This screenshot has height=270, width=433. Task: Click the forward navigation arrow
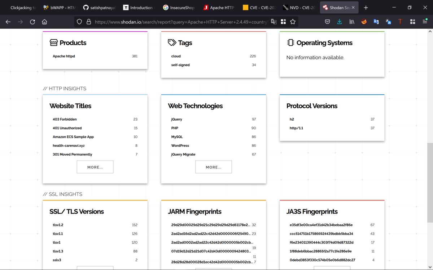coord(20,22)
